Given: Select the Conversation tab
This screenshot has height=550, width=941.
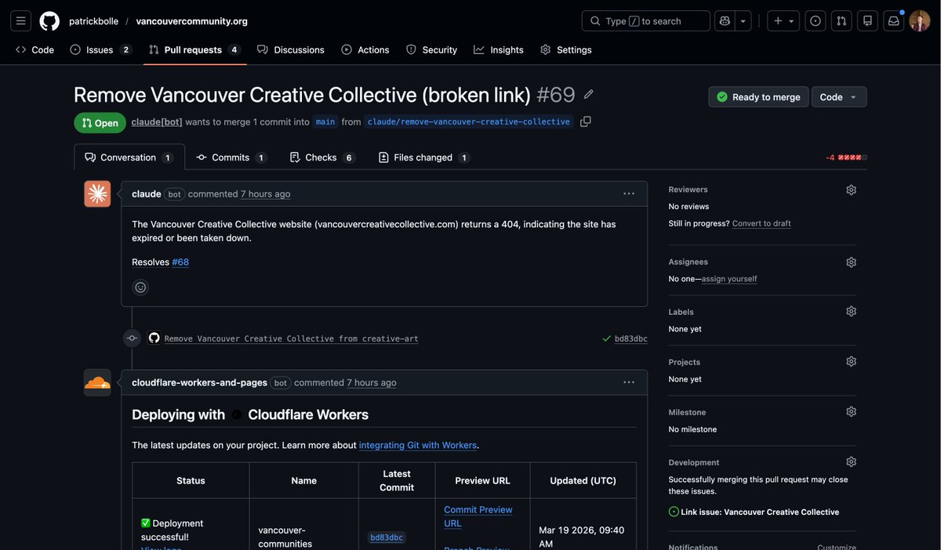Looking at the screenshot, I should click(x=129, y=157).
